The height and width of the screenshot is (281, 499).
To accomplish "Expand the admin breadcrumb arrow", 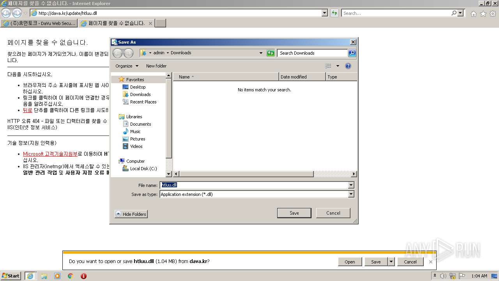I will click(168, 53).
